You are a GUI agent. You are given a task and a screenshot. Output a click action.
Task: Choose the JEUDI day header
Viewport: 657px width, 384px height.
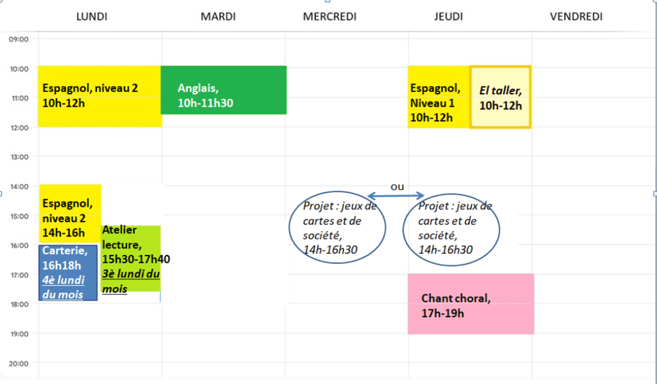448,17
